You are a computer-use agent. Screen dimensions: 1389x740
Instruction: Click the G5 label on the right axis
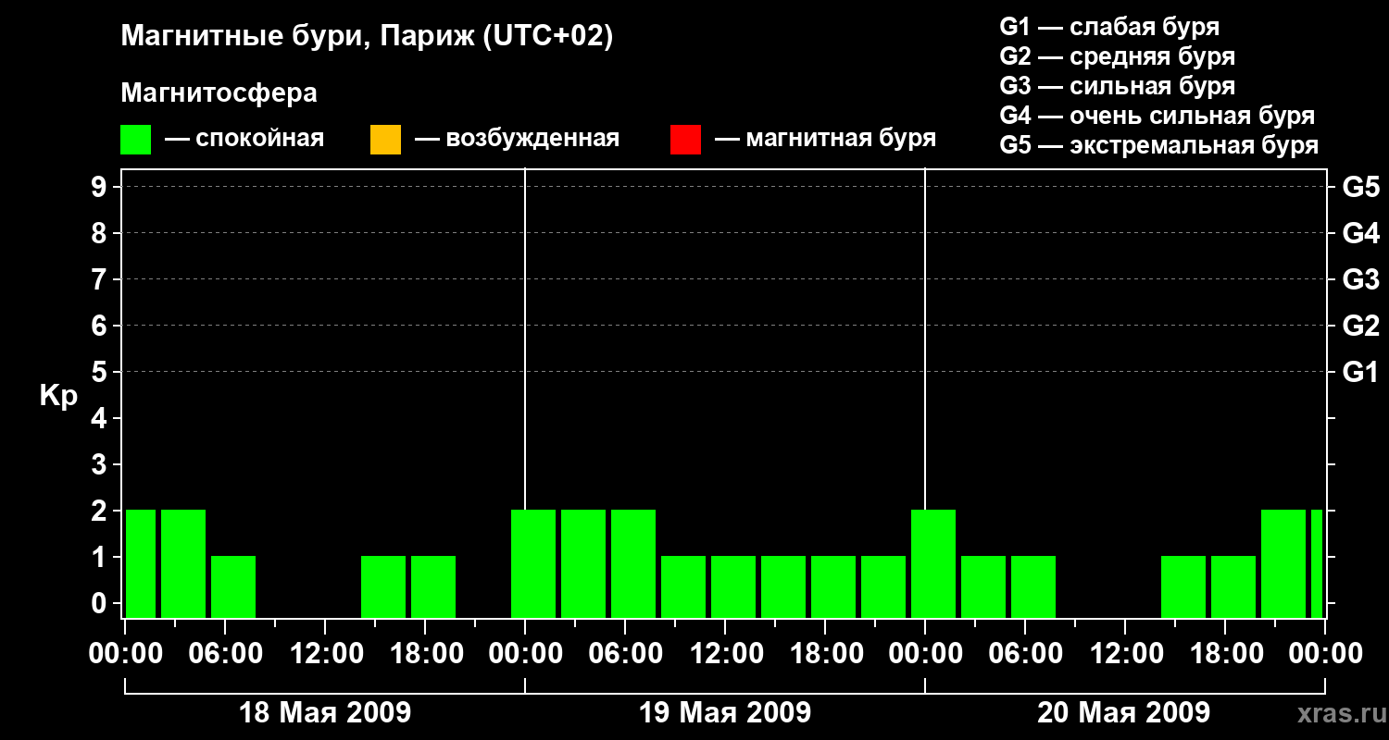[x=1360, y=188]
